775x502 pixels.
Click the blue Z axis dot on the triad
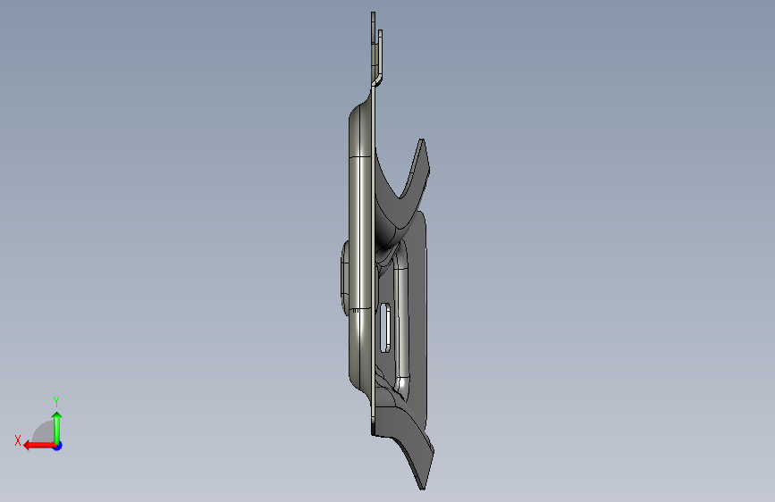pyautogui.click(x=58, y=446)
